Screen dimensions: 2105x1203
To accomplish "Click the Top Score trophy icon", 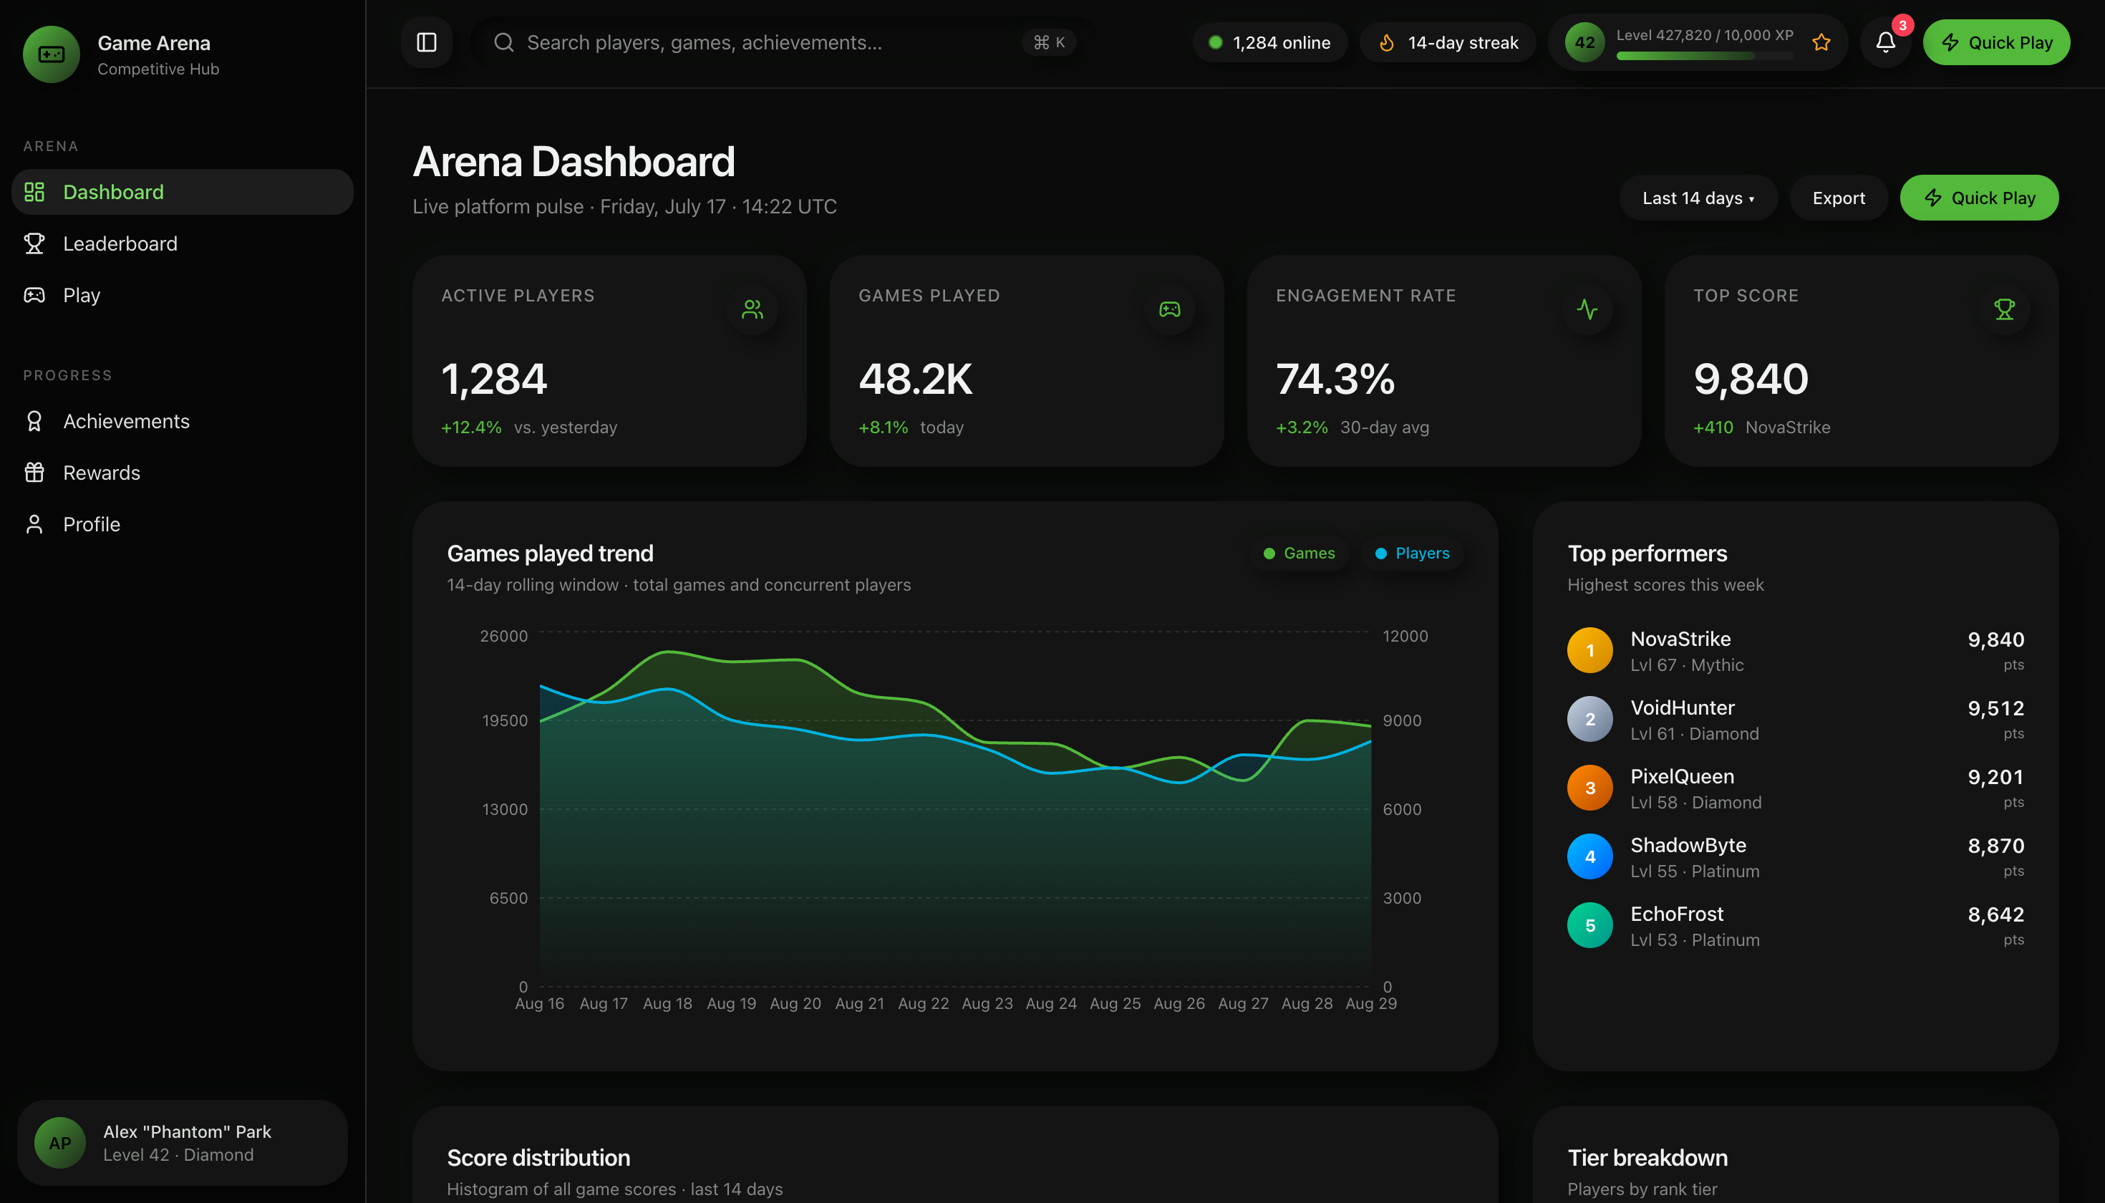I will 2004,309.
